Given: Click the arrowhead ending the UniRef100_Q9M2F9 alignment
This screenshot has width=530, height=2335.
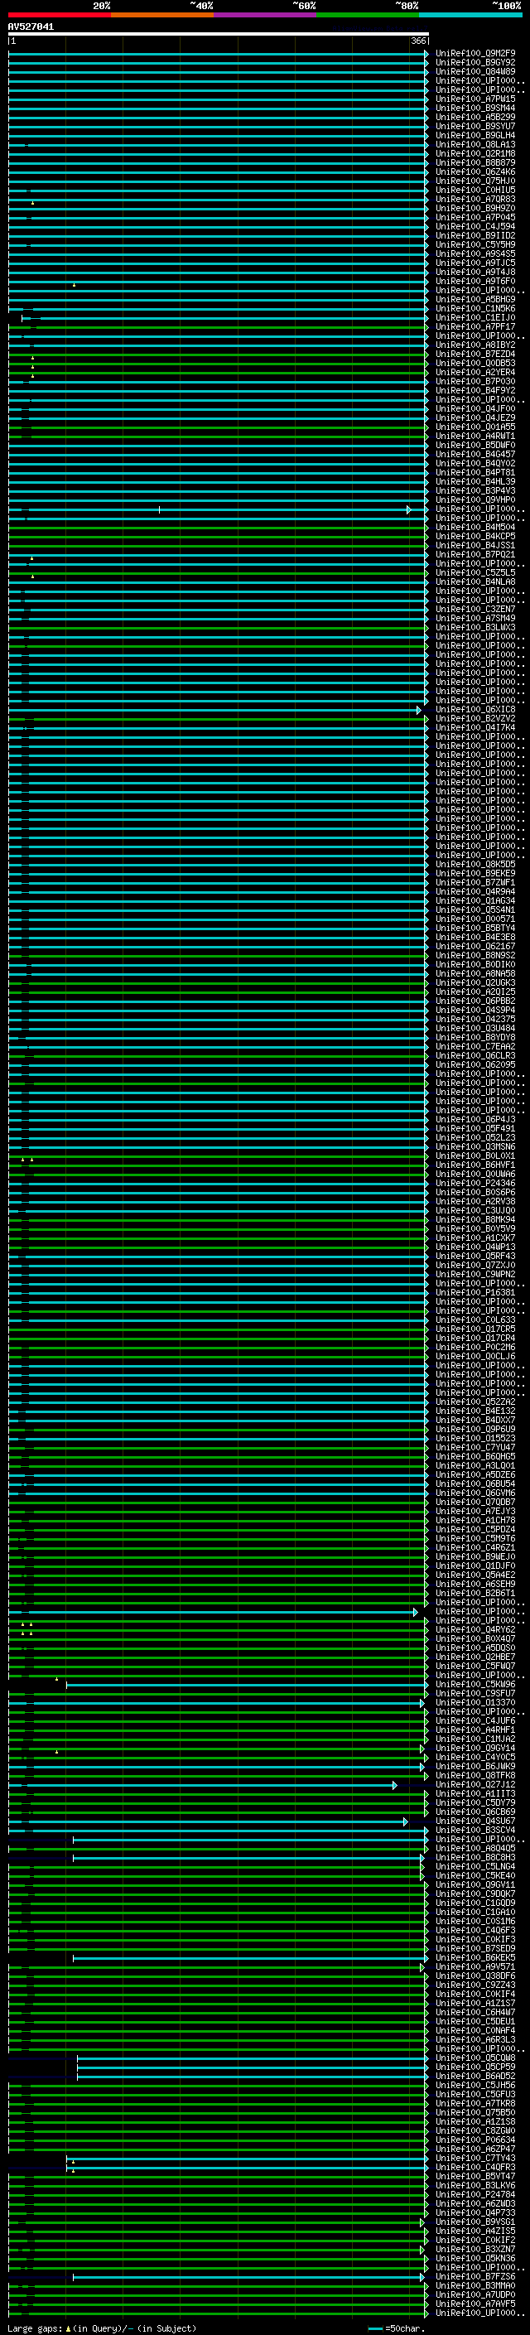Looking at the screenshot, I should [426, 54].
